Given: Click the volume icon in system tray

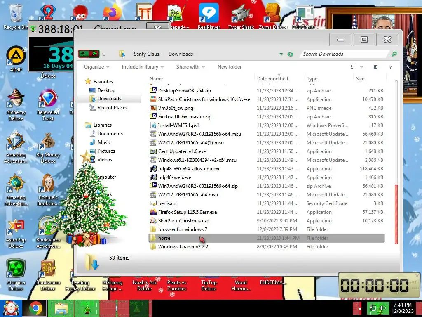Looking at the screenshot, I should pyautogui.click(x=382, y=308).
